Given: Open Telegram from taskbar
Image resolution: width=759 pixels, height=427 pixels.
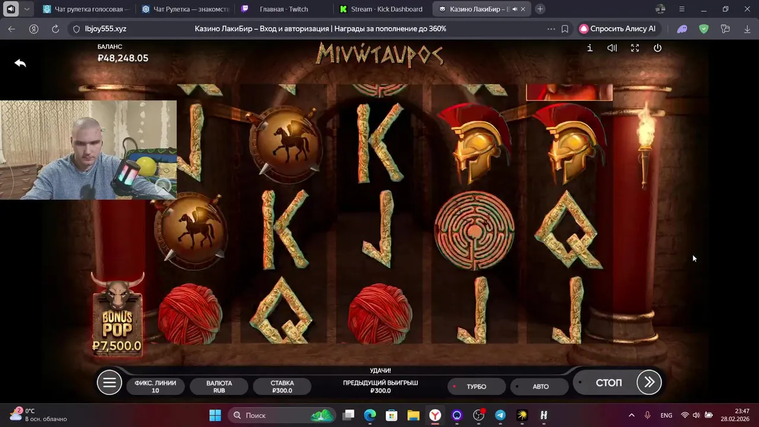Looking at the screenshot, I should (500, 415).
